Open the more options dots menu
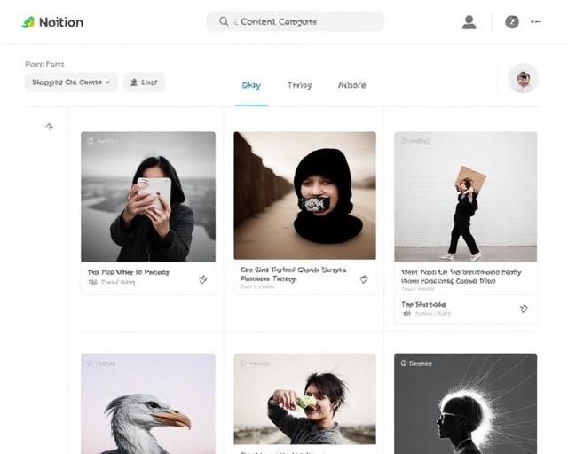The image size is (568, 454). 536,21
